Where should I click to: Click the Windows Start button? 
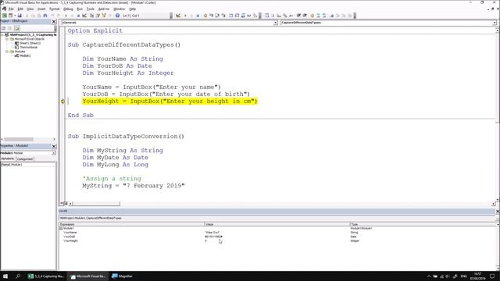pyautogui.click(x=5, y=276)
